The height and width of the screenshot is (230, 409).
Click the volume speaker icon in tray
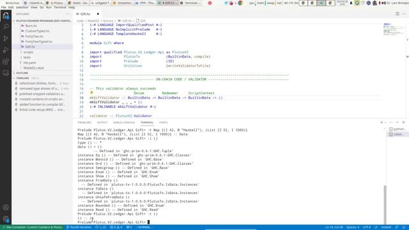[x=383, y=3]
